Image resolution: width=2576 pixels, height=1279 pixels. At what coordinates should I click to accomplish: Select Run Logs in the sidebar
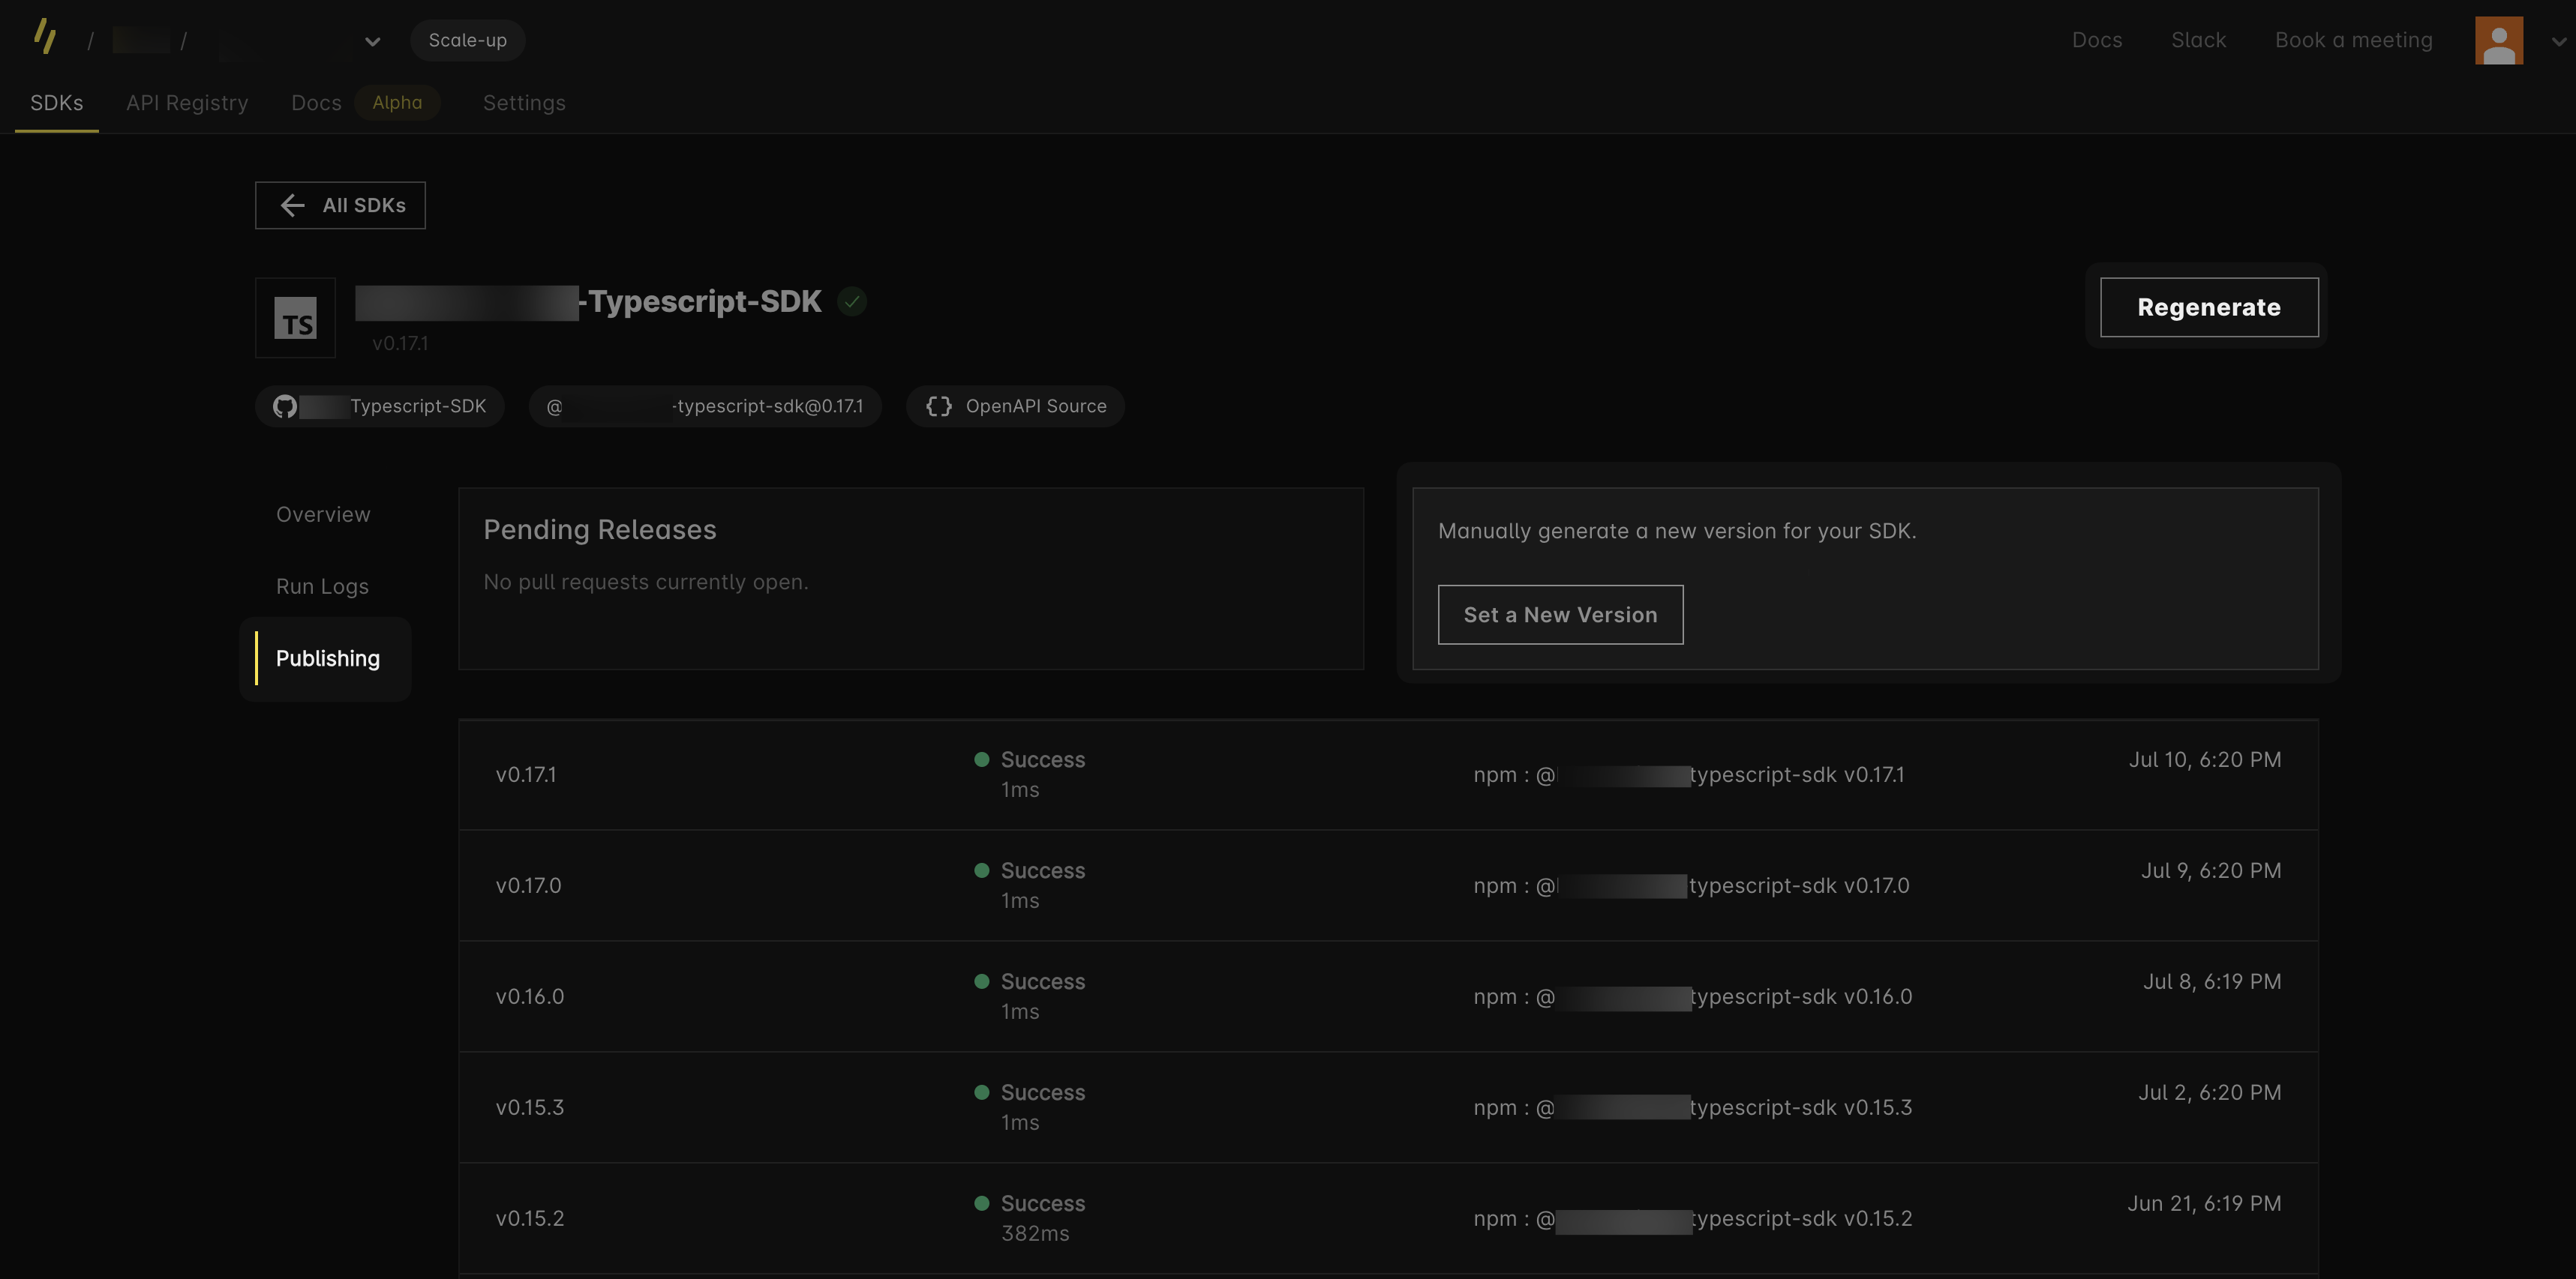(322, 586)
